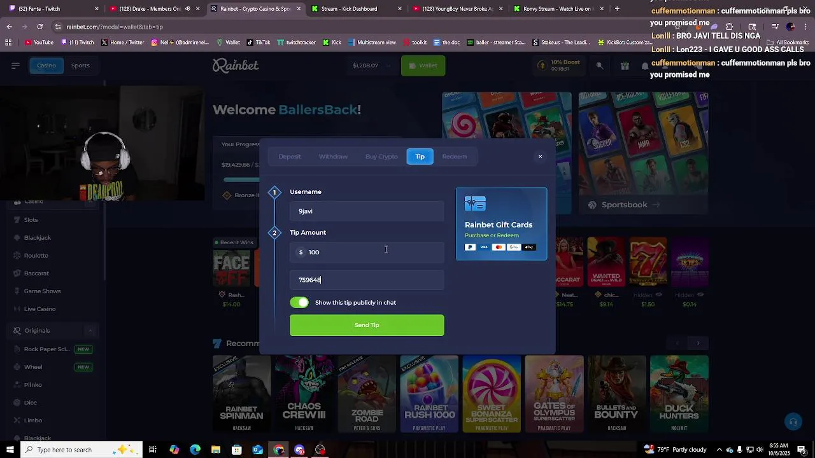Launch Microsoft Edge from taskbar
Image resolution: width=815 pixels, height=458 pixels.
[x=195, y=450]
